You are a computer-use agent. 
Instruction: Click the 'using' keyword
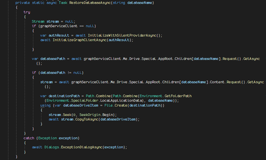(46, 105)
